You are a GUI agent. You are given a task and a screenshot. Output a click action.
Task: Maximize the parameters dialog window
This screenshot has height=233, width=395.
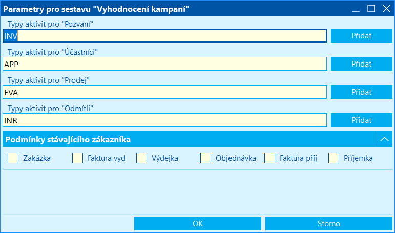pos(371,8)
